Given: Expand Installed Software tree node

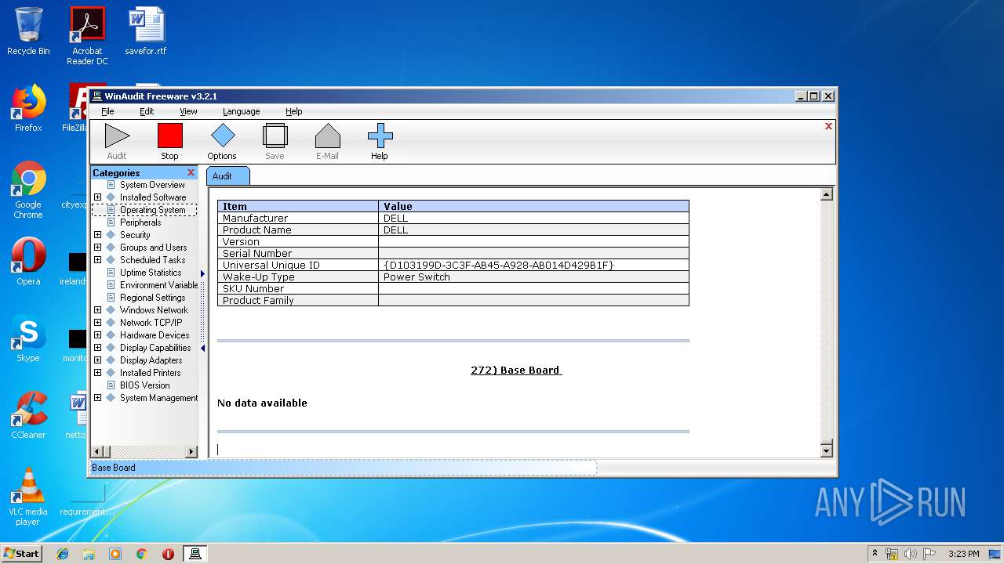Looking at the screenshot, I should [x=97, y=197].
